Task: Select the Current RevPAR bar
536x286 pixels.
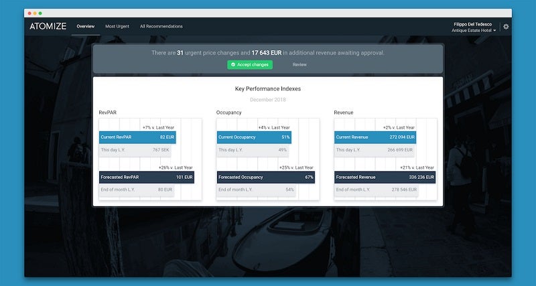Action: tap(137, 137)
